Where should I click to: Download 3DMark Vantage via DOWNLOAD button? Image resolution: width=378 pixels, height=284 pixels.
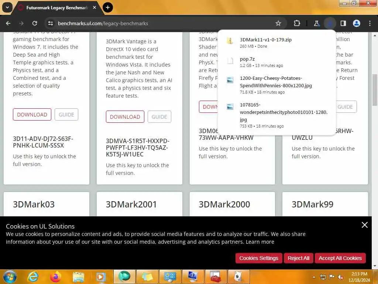tap(125, 116)
